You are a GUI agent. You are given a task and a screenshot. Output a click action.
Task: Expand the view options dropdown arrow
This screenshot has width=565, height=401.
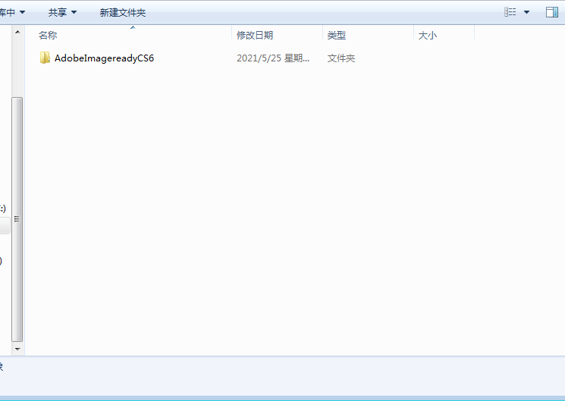click(x=526, y=12)
